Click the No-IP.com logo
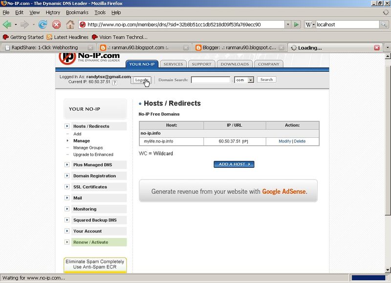Screen dimensions: 391x283 (x=89, y=59)
